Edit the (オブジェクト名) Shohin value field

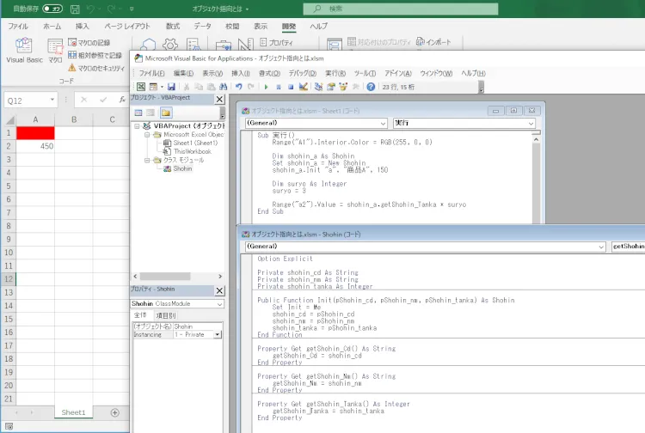pyautogui.click(x=198, y=326)
